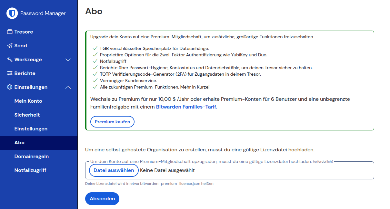390x209 pixels.
Task: Click the Send paper plane icon
Action: pyautogui.click(x=10, y=46)
